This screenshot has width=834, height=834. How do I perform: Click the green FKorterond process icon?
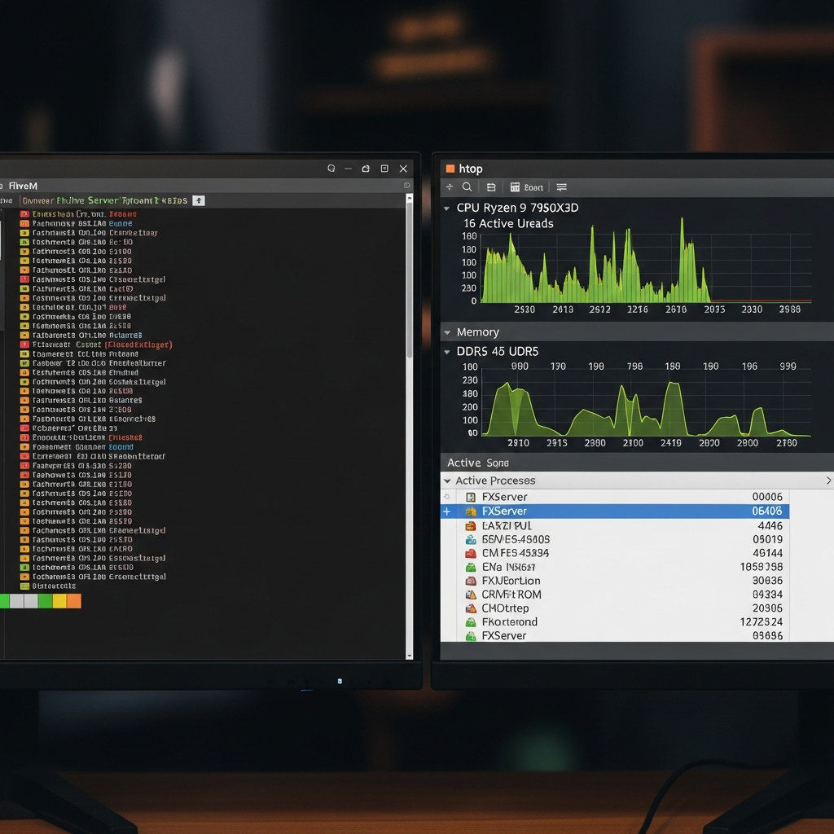(x=470, y=622)
